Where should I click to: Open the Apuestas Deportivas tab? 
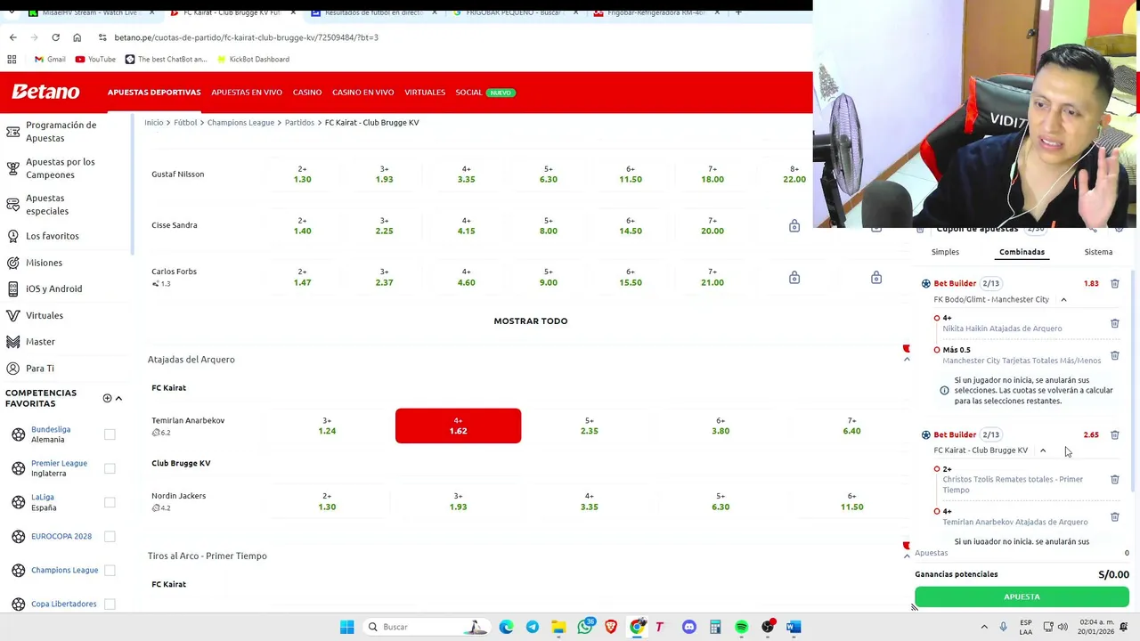click(x=154, y=93)
